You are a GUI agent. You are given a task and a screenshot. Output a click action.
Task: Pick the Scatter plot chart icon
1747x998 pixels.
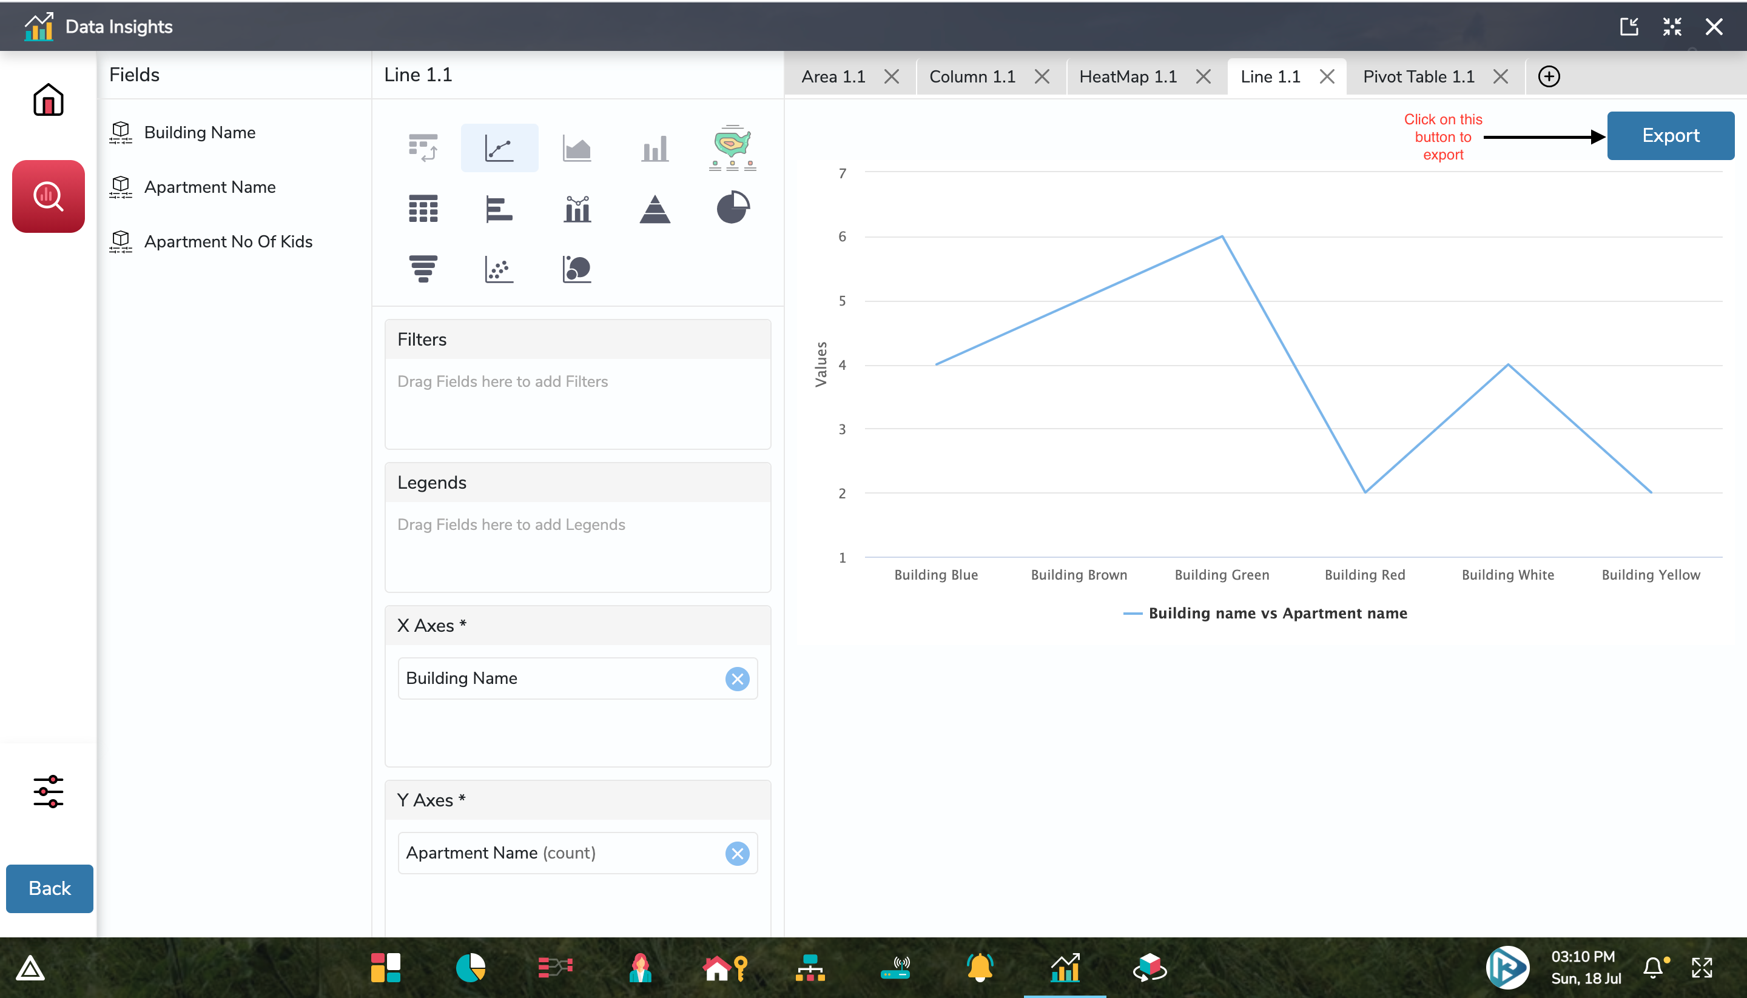tap(499, 268)
